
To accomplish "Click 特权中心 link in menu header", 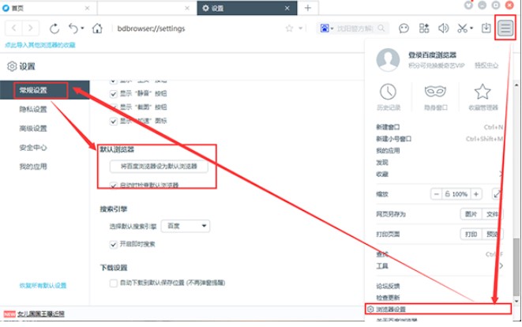I will pos(486,66).
